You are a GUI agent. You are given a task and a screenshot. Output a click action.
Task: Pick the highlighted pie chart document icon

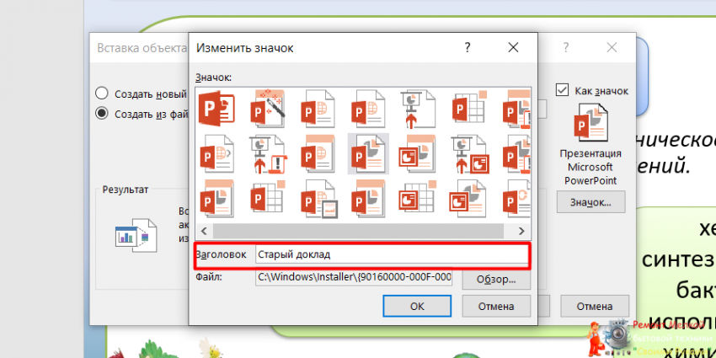(367, 153)
